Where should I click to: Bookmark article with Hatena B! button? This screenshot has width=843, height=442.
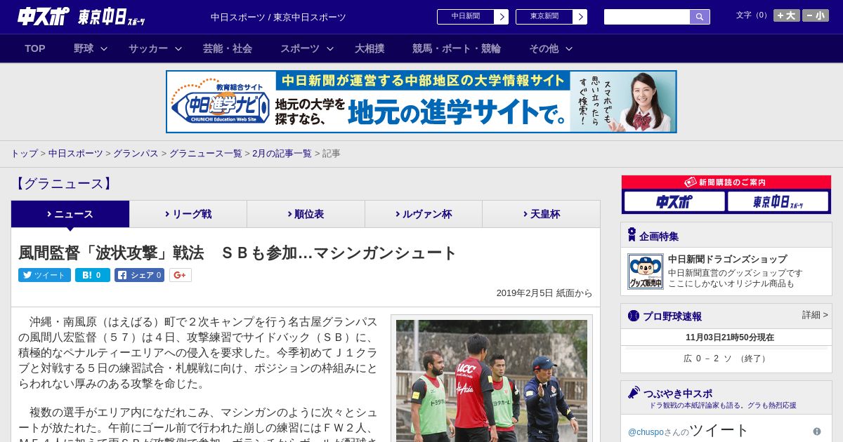(93, 275)
